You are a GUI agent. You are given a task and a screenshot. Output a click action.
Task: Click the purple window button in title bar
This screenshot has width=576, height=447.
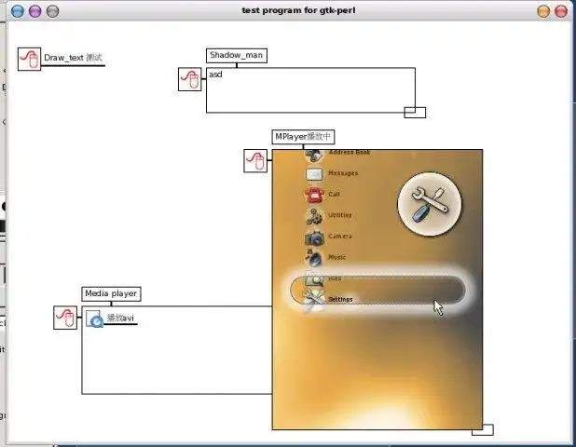coord(34,11)
